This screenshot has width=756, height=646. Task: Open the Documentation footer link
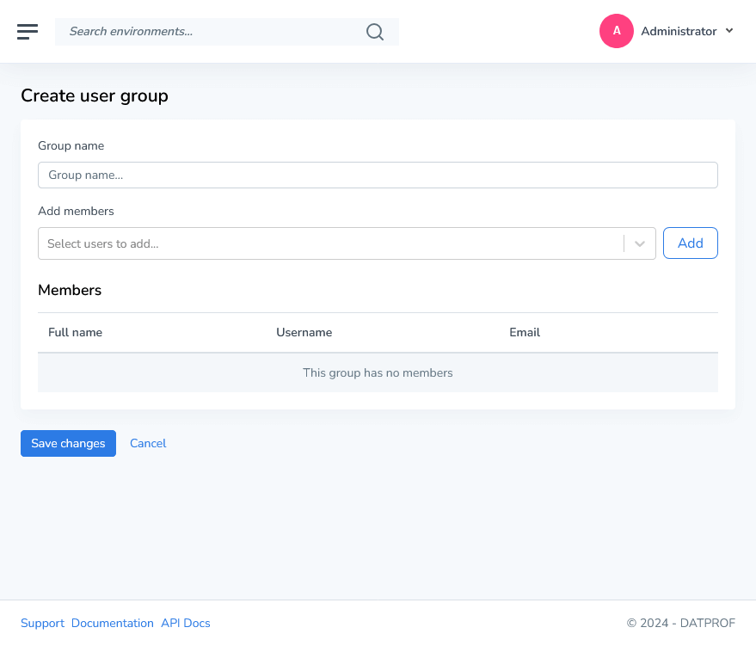[x=113, y=623]
